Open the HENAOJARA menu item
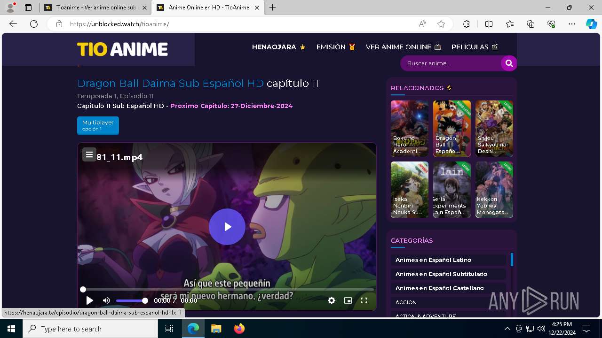Viewport: 602px width, 338px height. (279, 47)
